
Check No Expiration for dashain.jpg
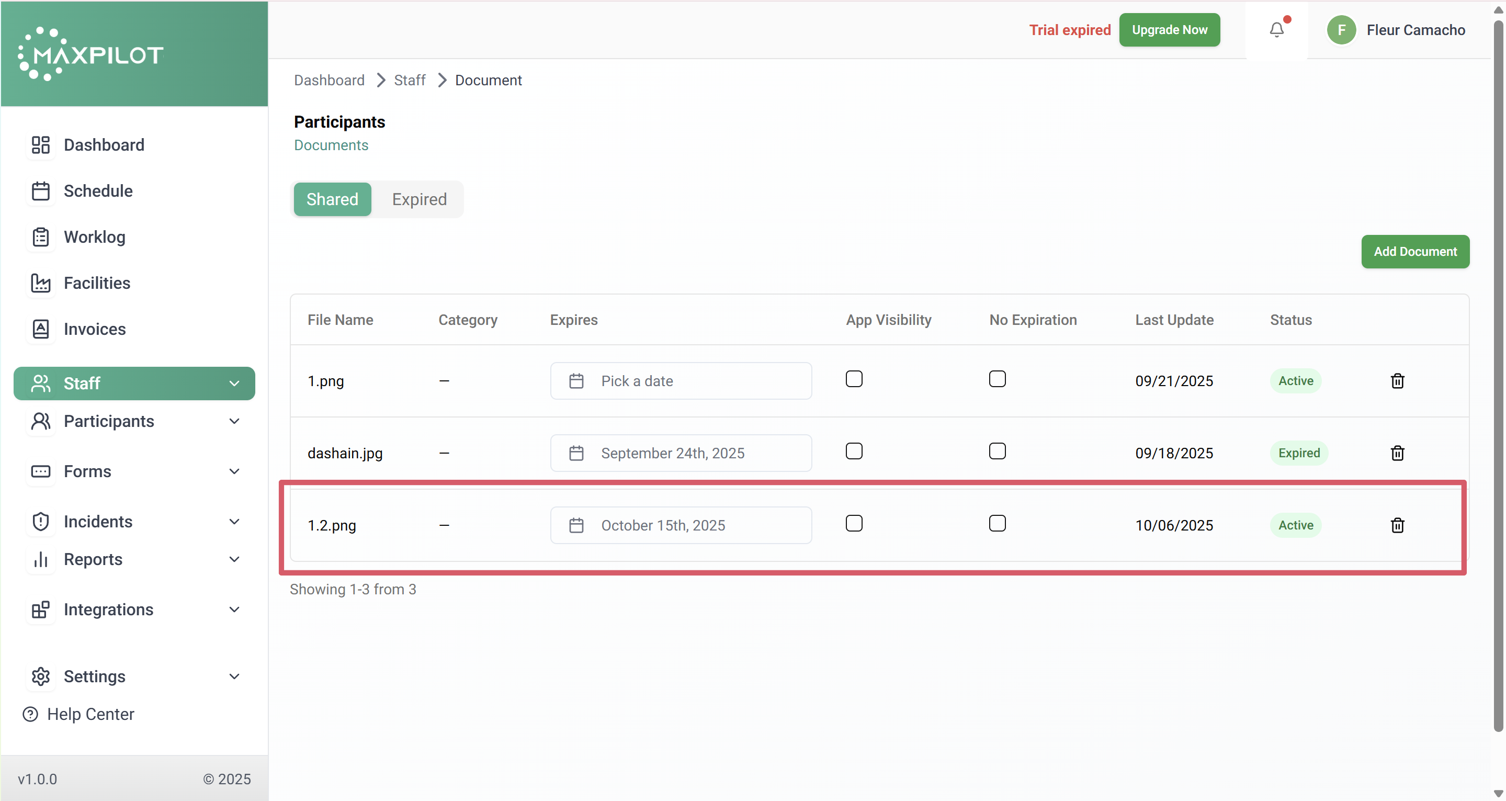click(x=997, y=452)
